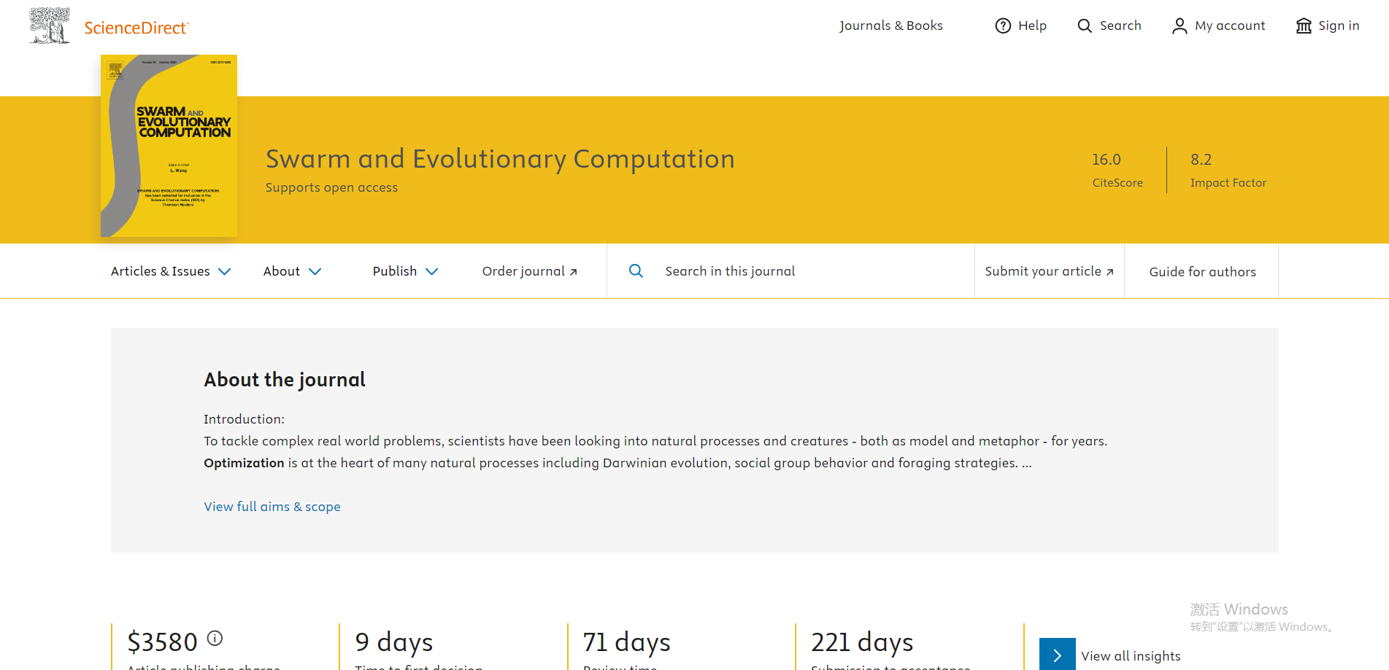The height and width of the screenshot is (670, 1389).
Task: Open the Search link in header
Action: [1120, 26]
